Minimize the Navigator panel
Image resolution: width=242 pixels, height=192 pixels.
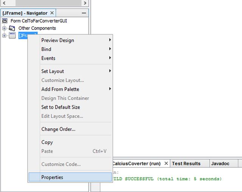coord(84,13)
